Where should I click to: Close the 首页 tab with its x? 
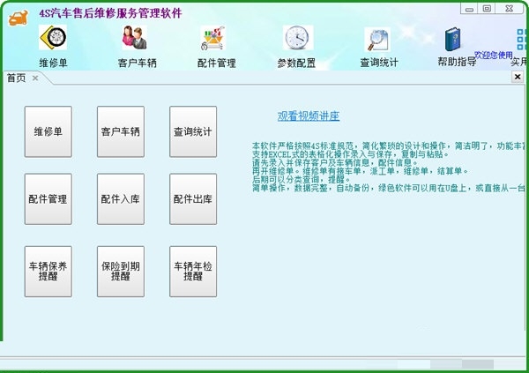coord(35,78)
